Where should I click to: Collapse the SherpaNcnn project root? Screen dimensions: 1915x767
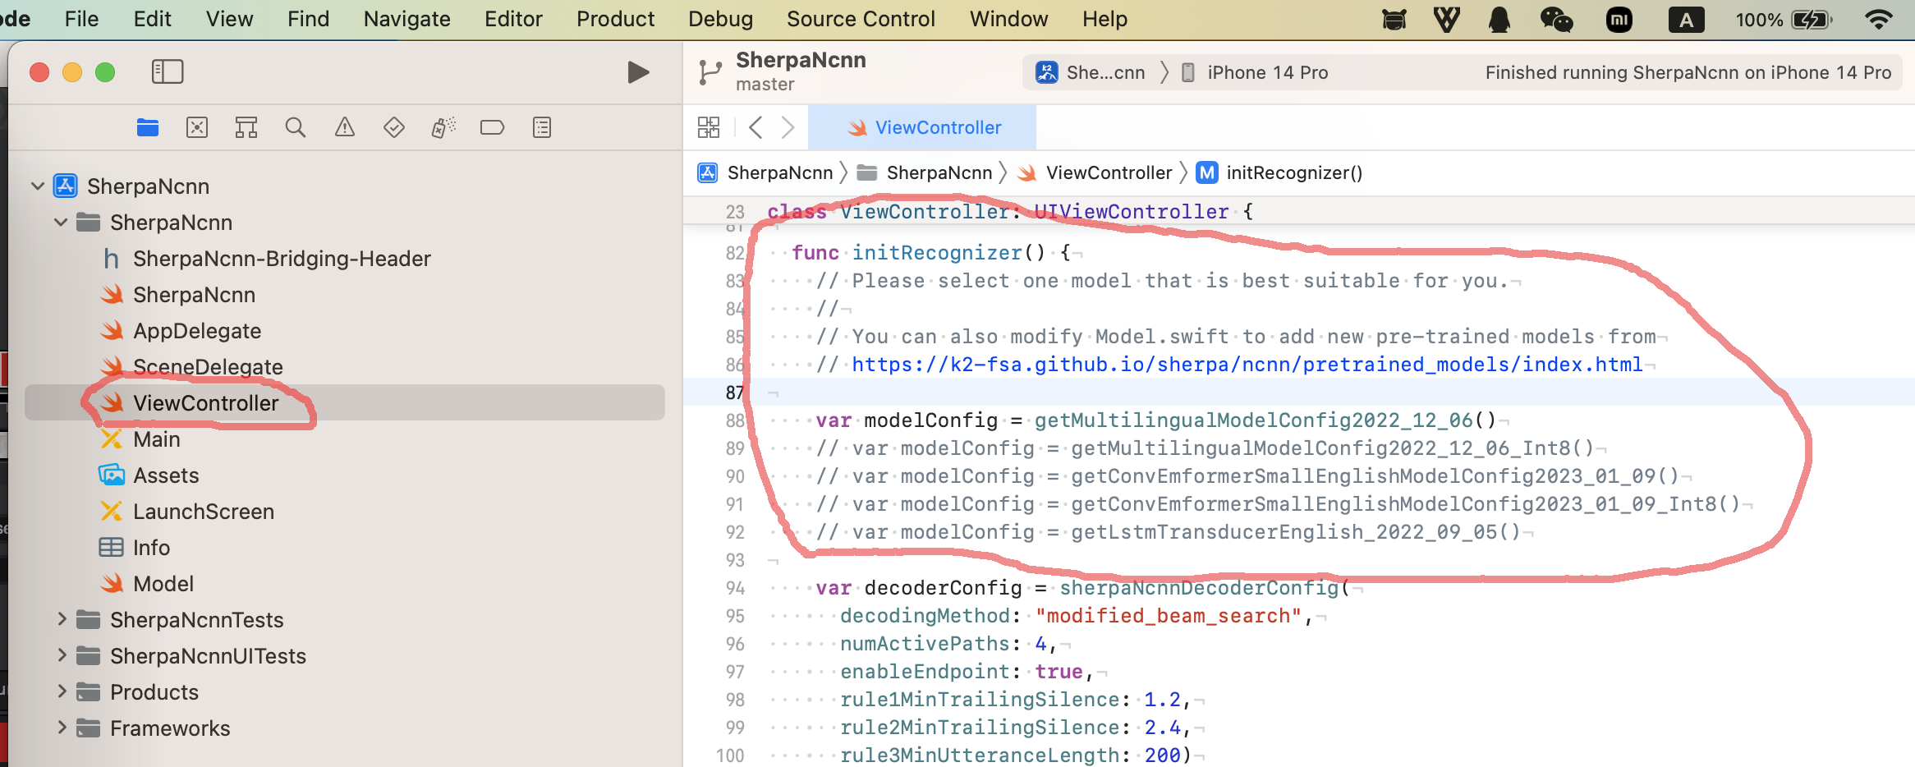38,186
